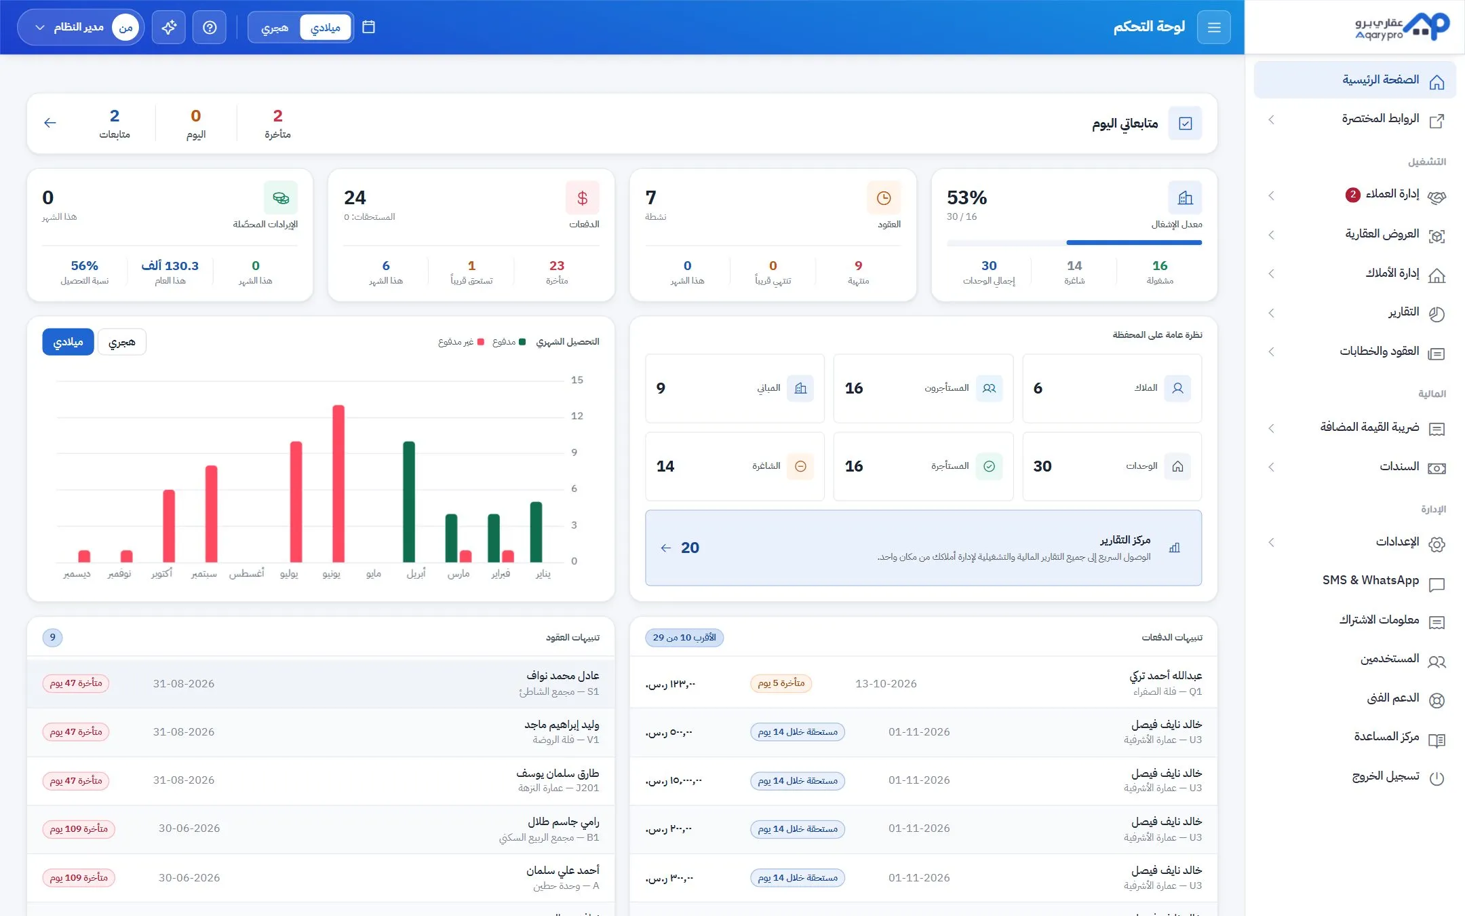The width and height of the screenshot is (1465, 916).
Task: Click the back arrow in follow-ups card
Action: click(50, 123)
